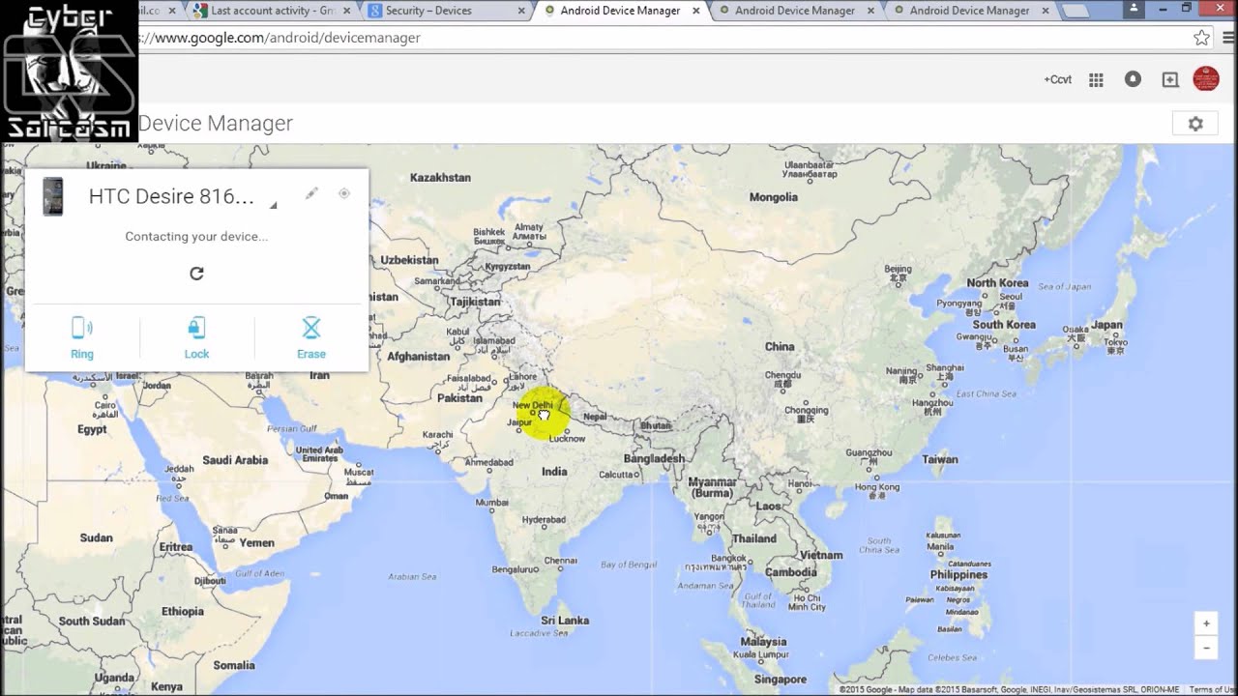Click the Google+ share box icon
The height and width of the screenshot is (696, 1238).
[1170, 80]
